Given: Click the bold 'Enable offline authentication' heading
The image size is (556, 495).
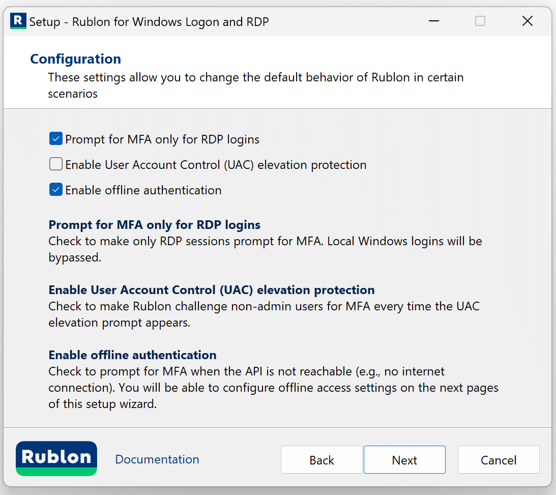Looking at the screenshot, I should [x=133, y=355].
